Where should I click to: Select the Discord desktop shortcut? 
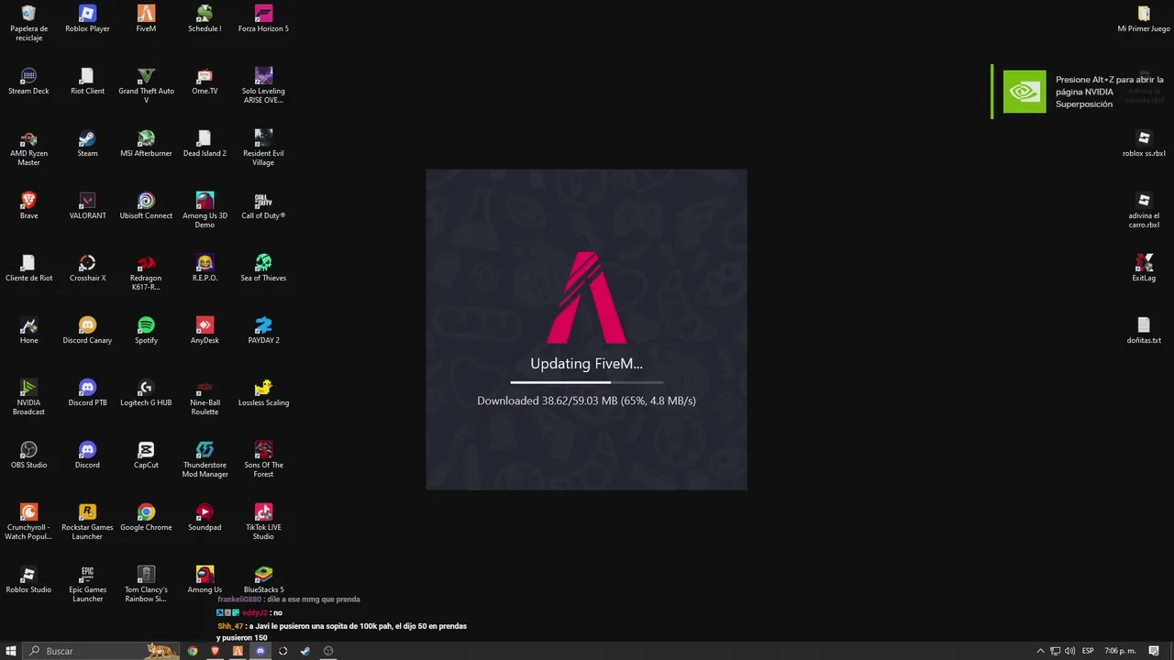pyautogui.click(x=87, y=455)
